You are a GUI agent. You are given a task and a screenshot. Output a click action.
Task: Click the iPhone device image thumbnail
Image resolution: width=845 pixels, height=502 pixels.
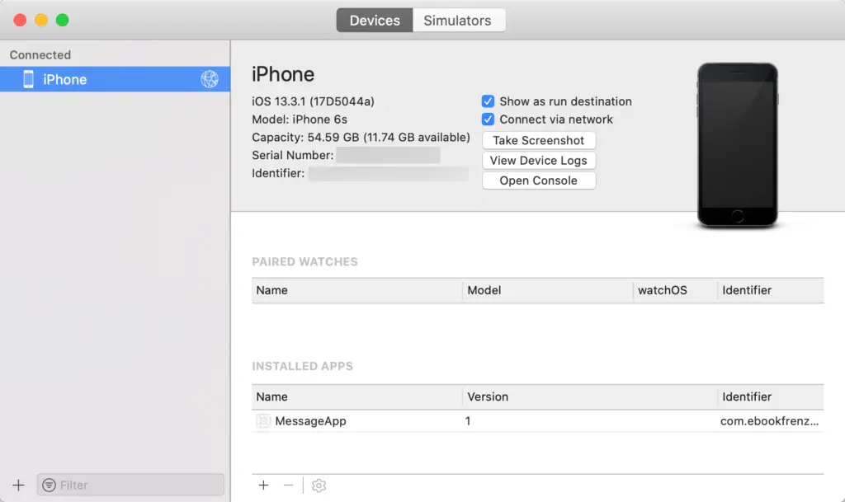pyautogui.click(x=738, y=145)
